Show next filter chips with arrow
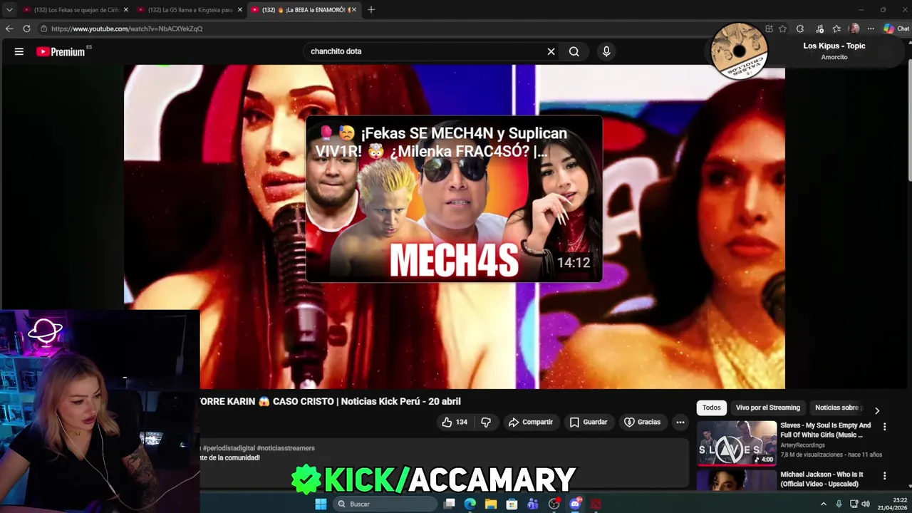 click(876, 410)
